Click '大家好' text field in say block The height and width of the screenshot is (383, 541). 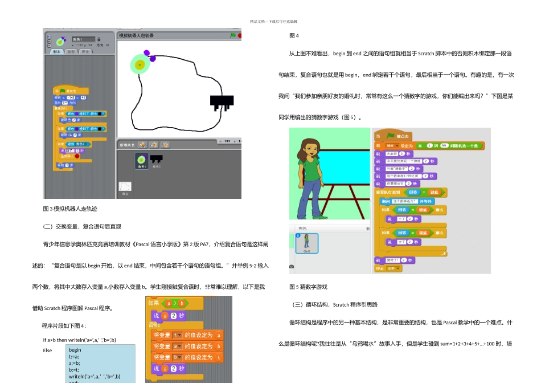pyautogui.click(x=392, y=154)
